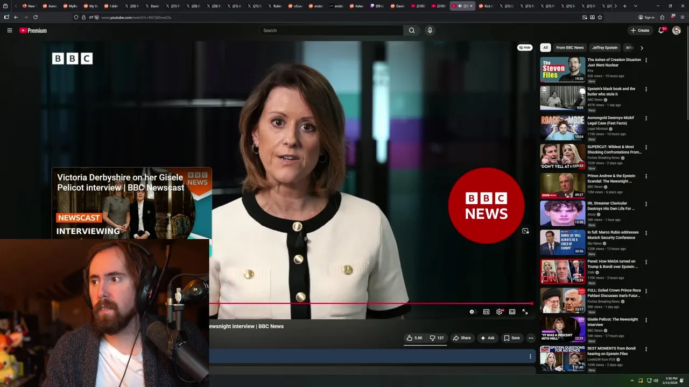Viewport: 689px width, 387px height.
Task: Open menu for Marco Rubio Munich video
Action: (x=646, y=233)
